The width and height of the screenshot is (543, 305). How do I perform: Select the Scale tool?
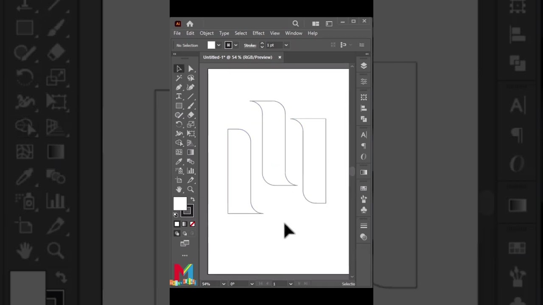[191, 125]
